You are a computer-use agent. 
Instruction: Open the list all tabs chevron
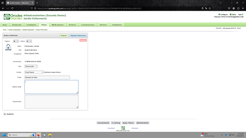(x=221, y=3)
